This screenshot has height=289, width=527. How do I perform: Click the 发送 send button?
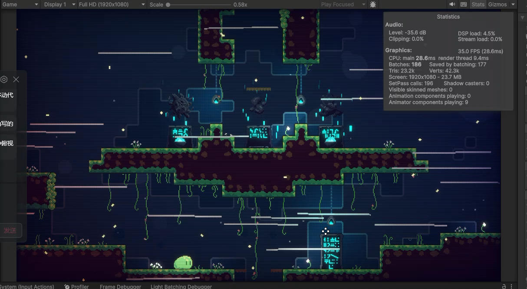point(10,230)
